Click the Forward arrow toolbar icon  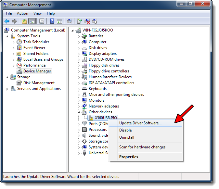pyautogui.click(x=14, y=21)
